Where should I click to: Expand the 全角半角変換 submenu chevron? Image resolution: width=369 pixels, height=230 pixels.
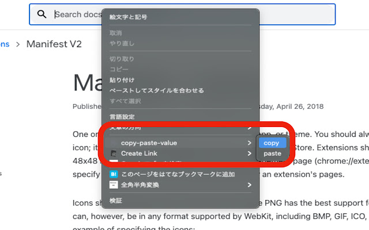(x=250, y=185)
